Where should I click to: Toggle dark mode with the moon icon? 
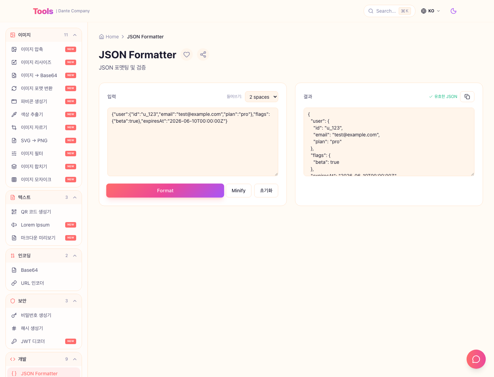[x=454, y=11]
